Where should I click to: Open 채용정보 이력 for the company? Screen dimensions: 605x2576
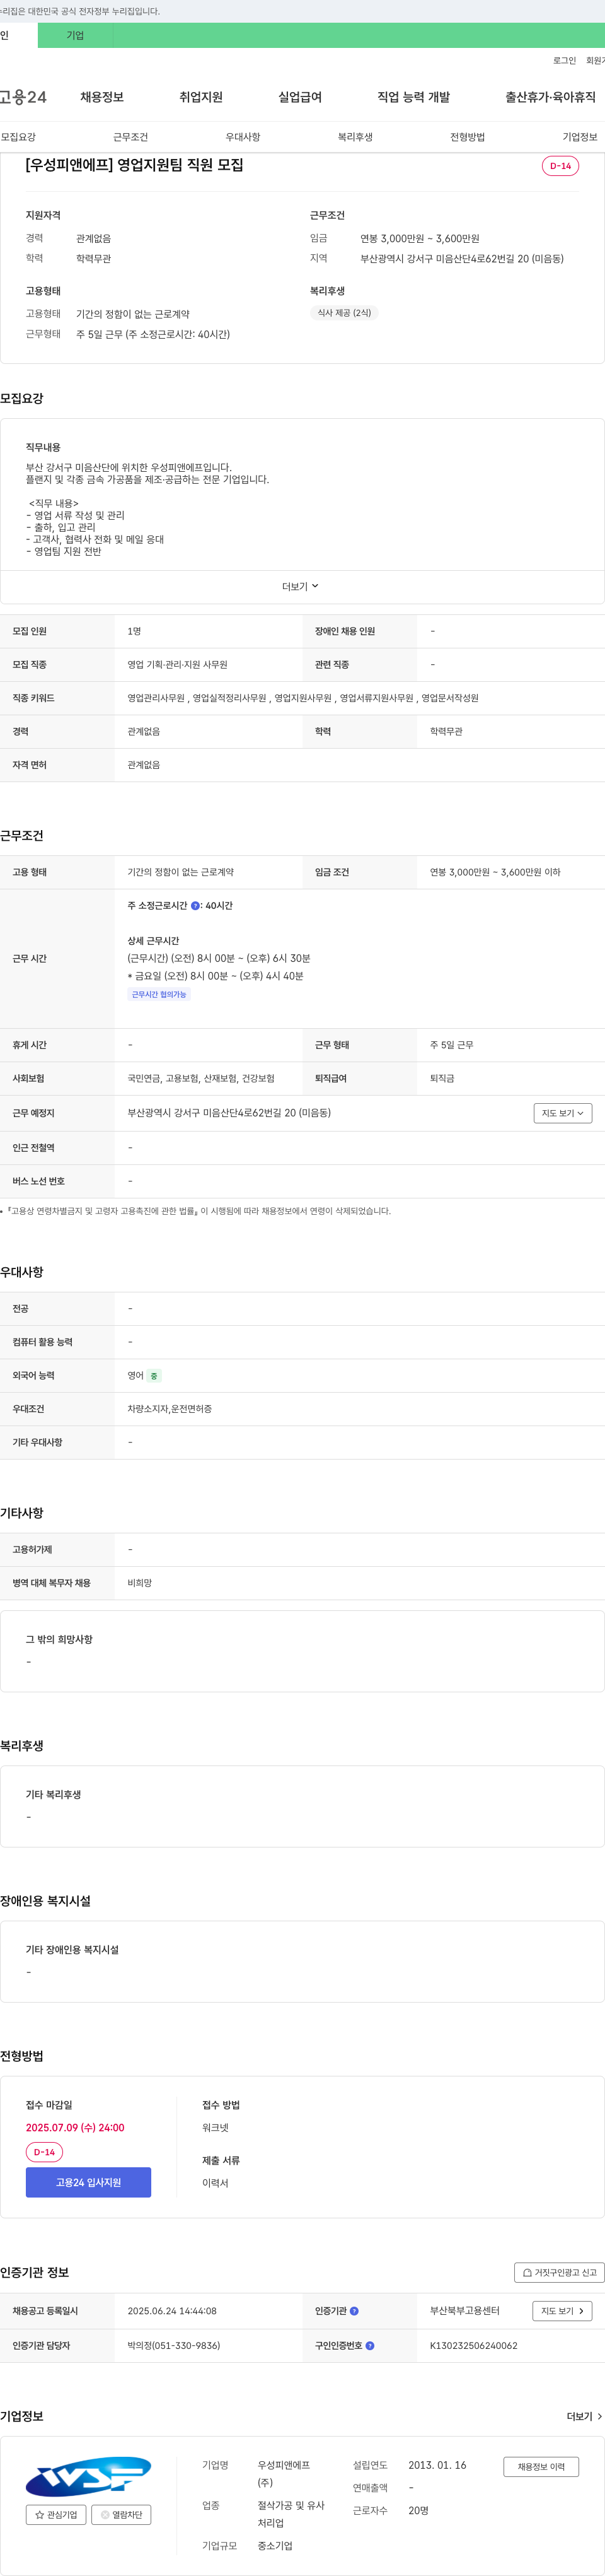tap(540, 2467)
